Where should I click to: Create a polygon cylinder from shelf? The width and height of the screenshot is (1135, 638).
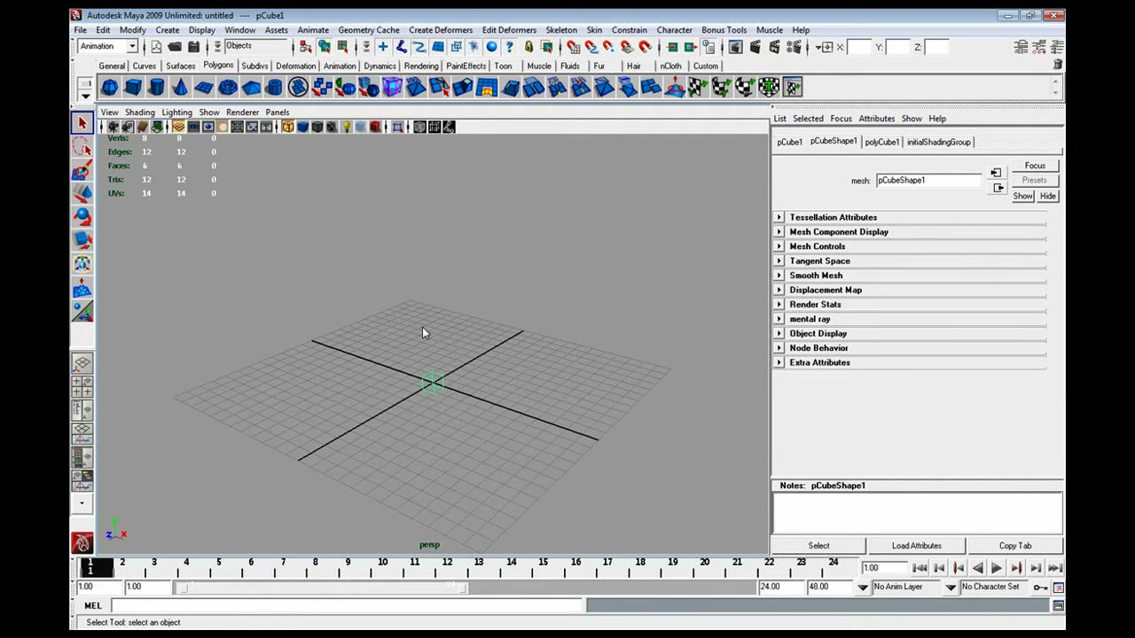point(157,87)
